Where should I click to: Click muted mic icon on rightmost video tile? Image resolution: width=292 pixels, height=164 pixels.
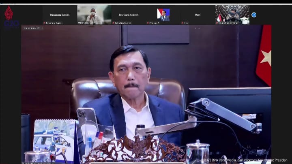click(x=217, y=23)
